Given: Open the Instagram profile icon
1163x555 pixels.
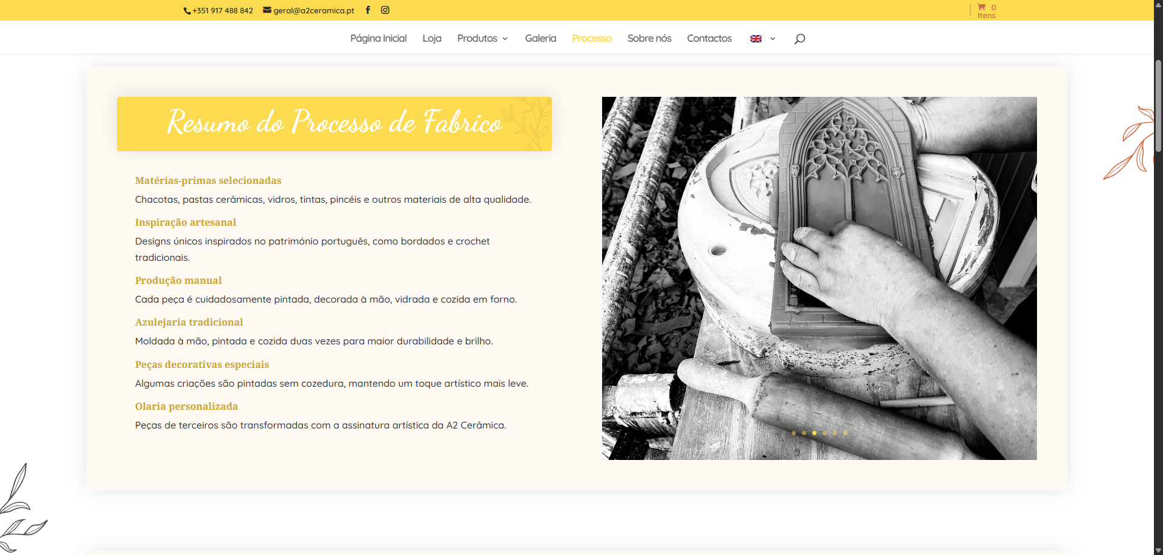Looking at the screenshot, I should [x=385, y=10].
